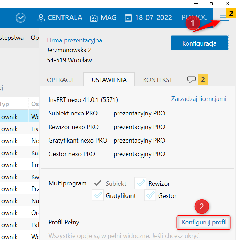The height and width of the screenshot is (240, 236).
Task: Click the Jerzmanowska 2 address line
Action: point(69,50)
